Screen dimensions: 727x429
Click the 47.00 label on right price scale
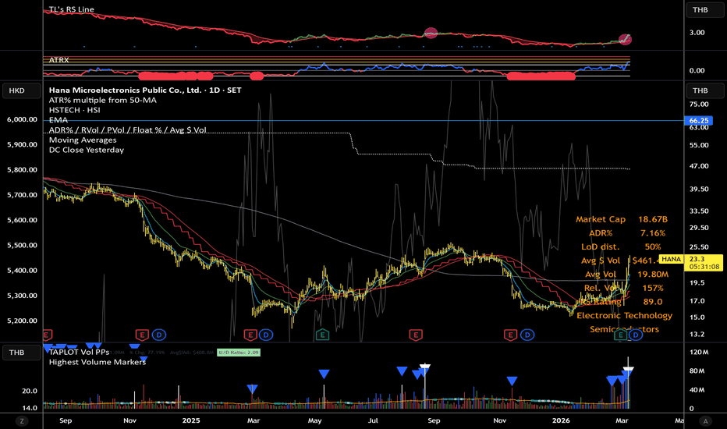[699, 166]
